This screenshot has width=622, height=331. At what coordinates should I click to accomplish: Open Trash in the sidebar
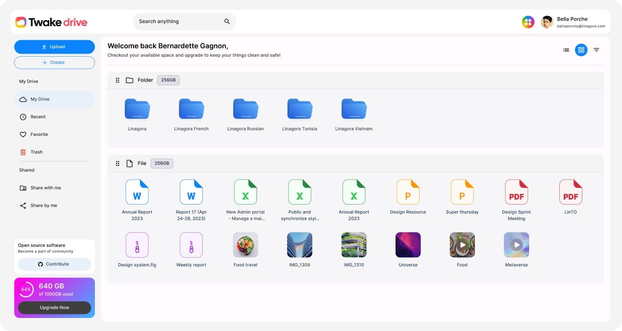[36, 152]
